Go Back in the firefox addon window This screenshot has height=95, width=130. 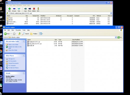[x=7, y=34]
